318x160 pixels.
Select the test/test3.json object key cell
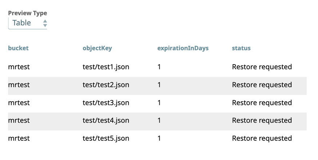[x=106, y=103]
